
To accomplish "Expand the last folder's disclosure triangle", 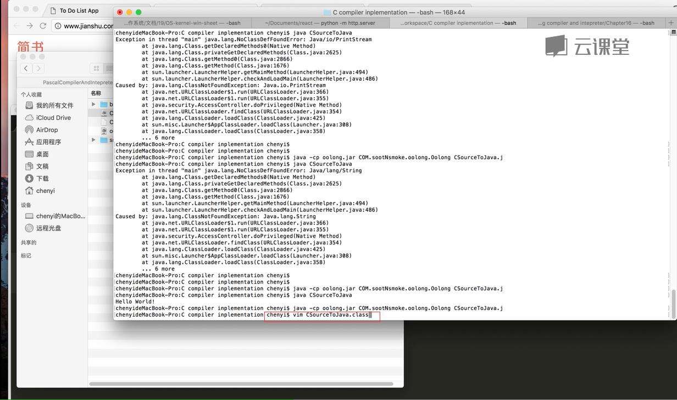I will [x=93, y=140].
